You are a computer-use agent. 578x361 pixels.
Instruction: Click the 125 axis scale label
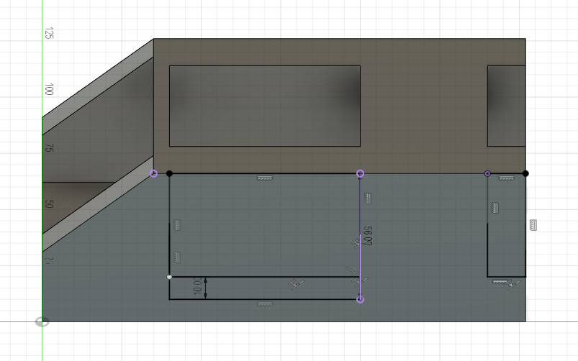tap(49, 33)
